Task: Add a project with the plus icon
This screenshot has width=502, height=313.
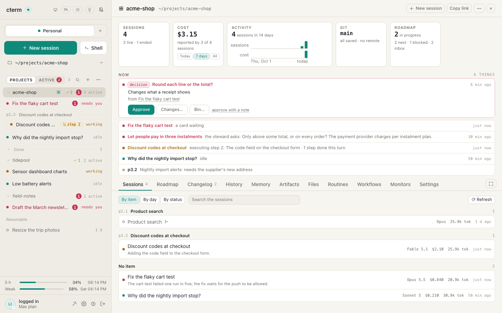Action: pyautogui.click(x=88, y=80)
